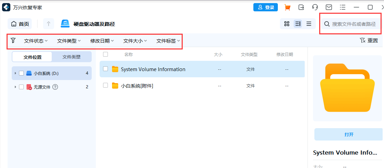The width and height of the screenshot is (384, 168).
Task: Sort by the 文件类型 column header
Action: pos(249,54)
